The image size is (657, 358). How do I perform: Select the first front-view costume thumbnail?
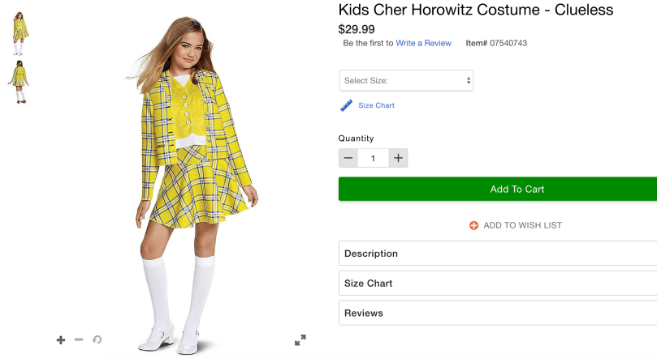(19, 29)
